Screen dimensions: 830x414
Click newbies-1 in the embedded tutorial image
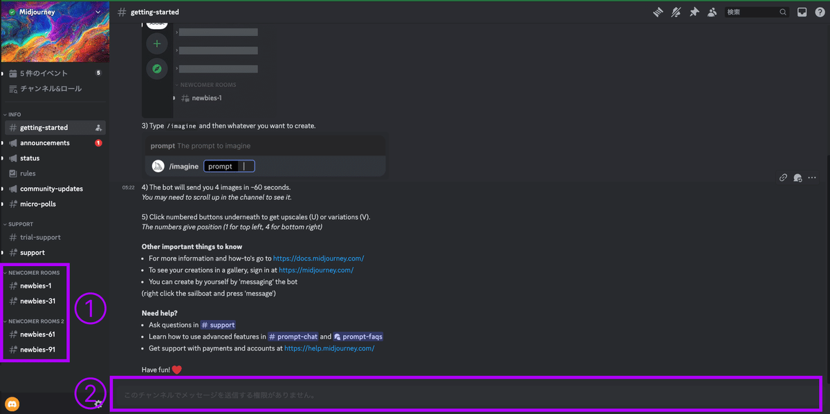tap(206, 98)
